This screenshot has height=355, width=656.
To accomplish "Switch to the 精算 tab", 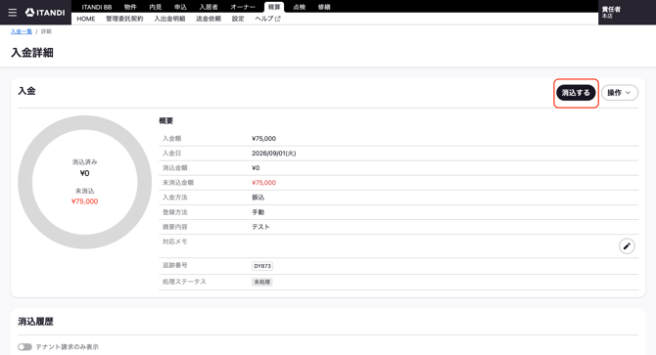I will tap(274, 7).
